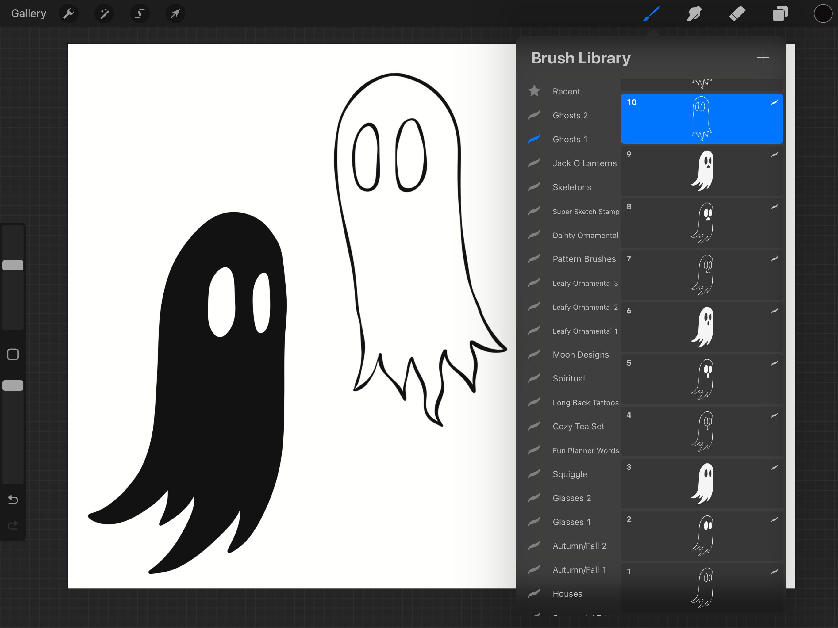Screen dimensions: 838x628
Task: Open the Recent brushes set
Action: 566,91
